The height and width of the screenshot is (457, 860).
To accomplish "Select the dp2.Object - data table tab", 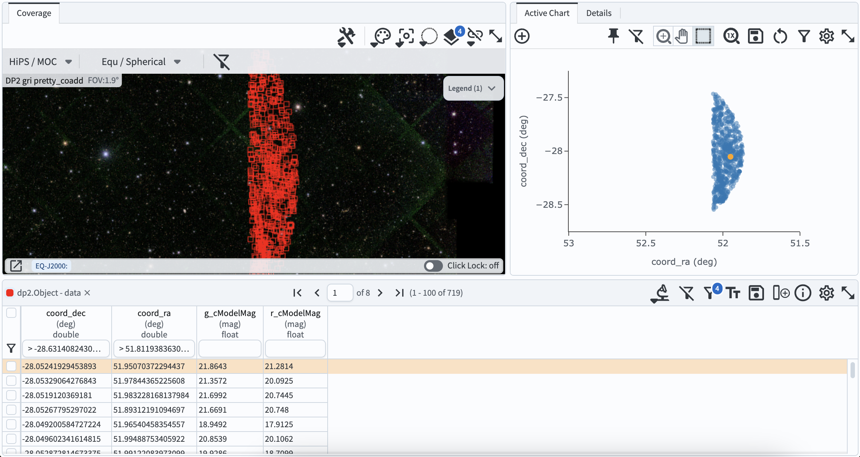I will (x=49, y=293).
